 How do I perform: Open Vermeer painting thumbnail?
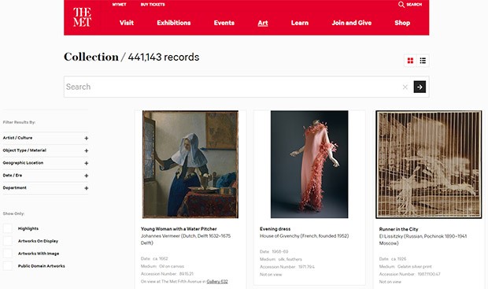click(190, 164)
